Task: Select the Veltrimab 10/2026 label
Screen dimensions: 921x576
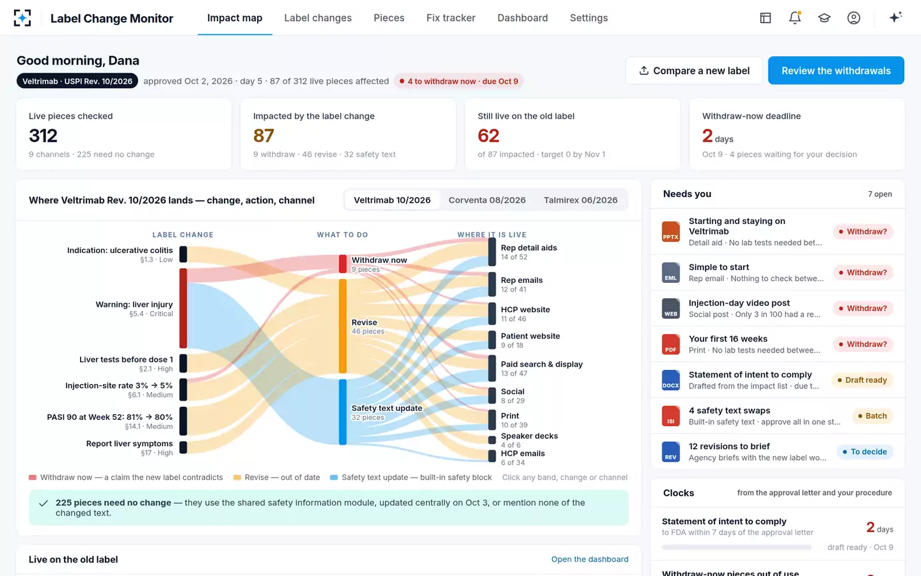Action: 392,200
